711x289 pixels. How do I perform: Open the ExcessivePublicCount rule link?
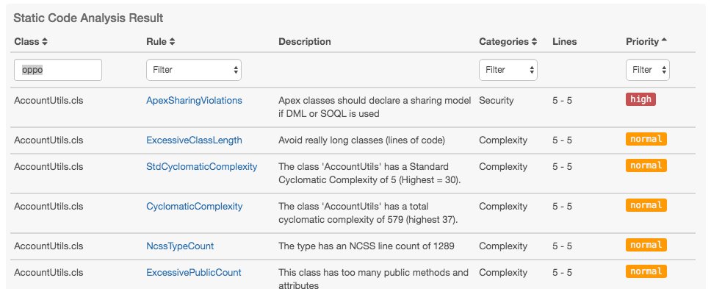click(x=194, y=273)
